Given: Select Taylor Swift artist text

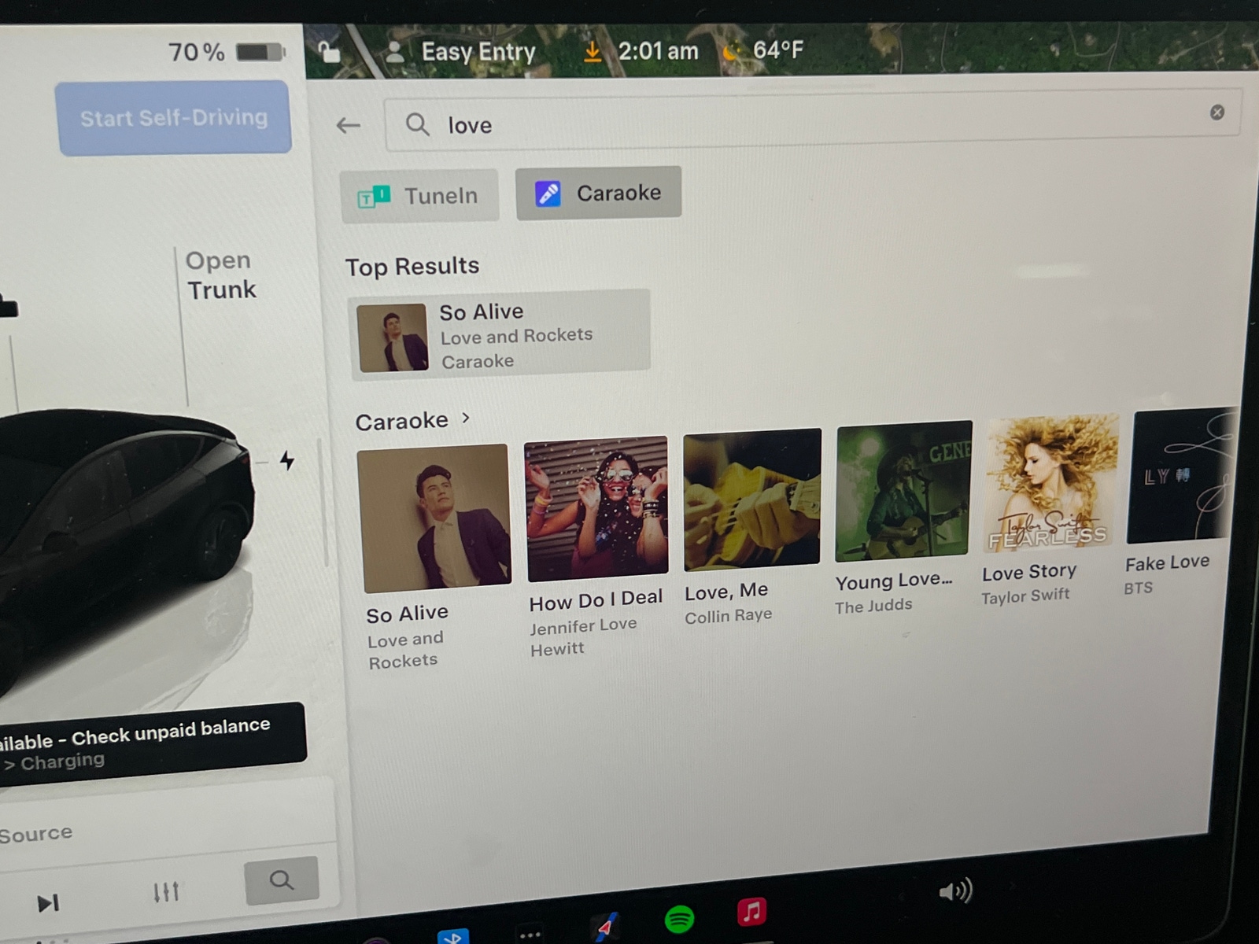Looking at the screenshot, I should [x=1025, y=596].
